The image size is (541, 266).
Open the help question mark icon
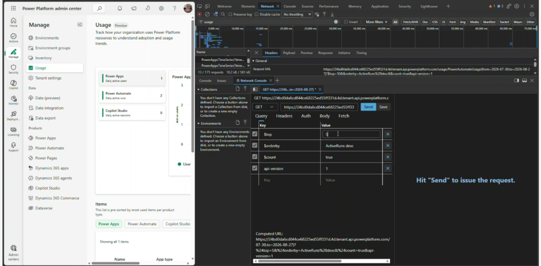click(174, 8)
